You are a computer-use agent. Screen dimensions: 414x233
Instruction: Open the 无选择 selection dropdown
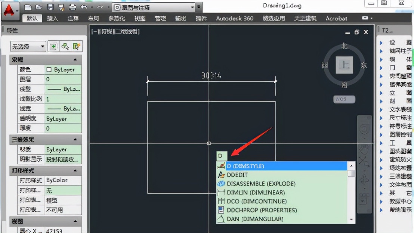[28, 46]
